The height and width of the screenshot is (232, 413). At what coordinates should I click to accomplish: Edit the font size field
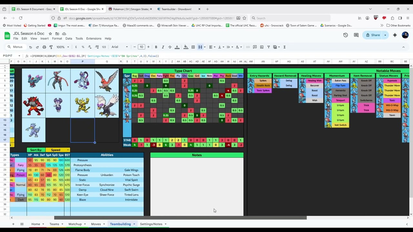(x=141, y=47)
